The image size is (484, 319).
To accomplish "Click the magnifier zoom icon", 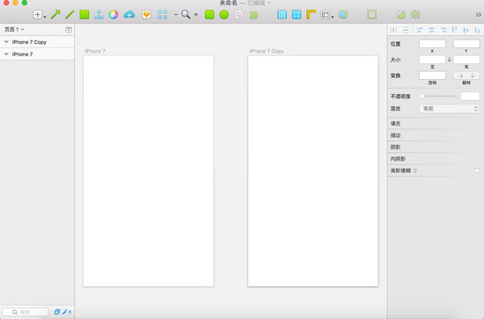I will pyautogui.click(x=186, y=14).
